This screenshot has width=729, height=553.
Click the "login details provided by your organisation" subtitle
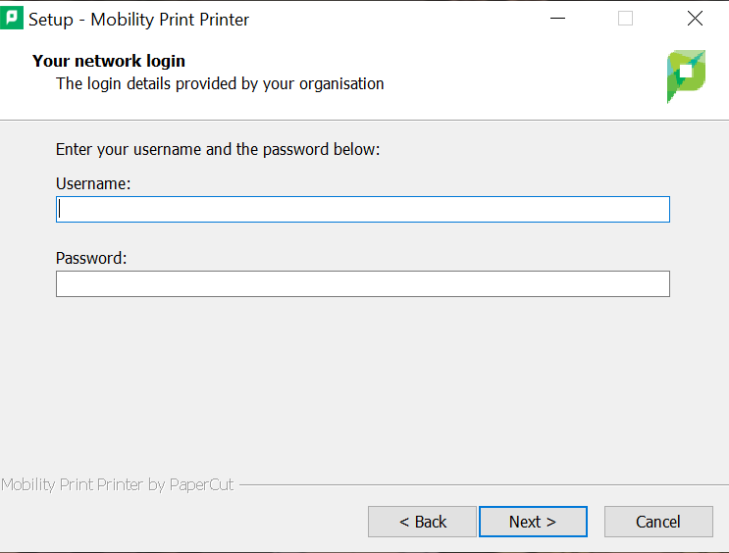(x=220, y=83)
